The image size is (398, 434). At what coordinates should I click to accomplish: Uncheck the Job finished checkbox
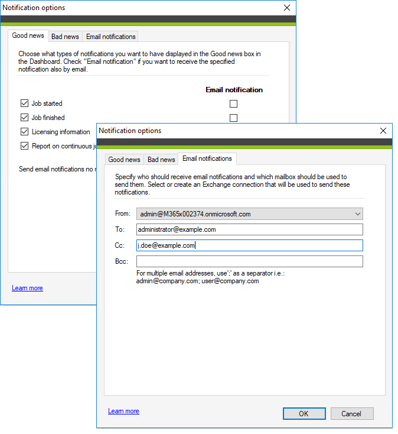pos(25,118)
